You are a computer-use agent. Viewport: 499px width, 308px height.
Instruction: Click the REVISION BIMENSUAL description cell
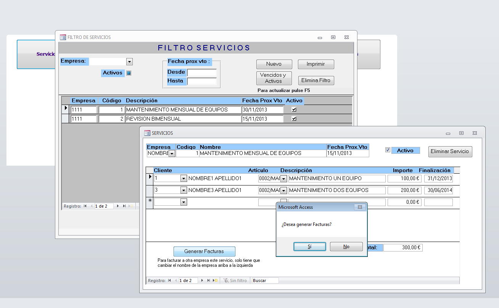[x=183, y=119]
